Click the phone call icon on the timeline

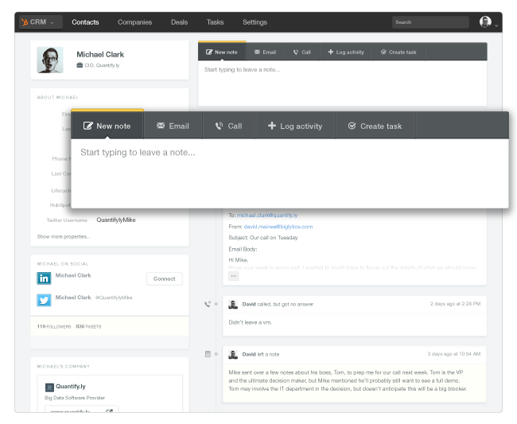click(x=208, y=304)
